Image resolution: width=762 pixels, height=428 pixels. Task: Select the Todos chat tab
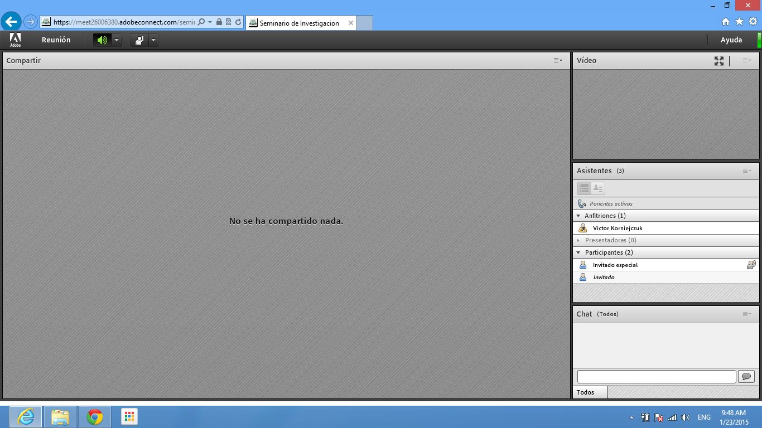tap(590, 392)
